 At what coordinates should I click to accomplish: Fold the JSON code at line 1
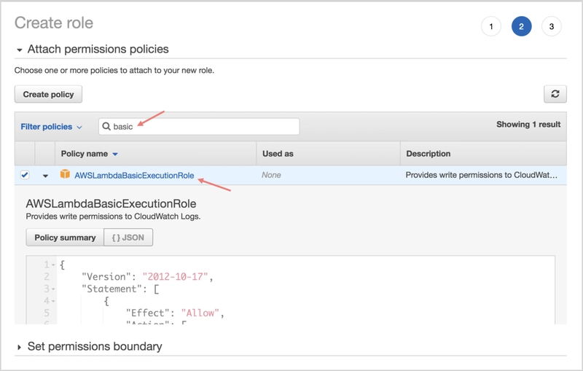pos(54,265)
